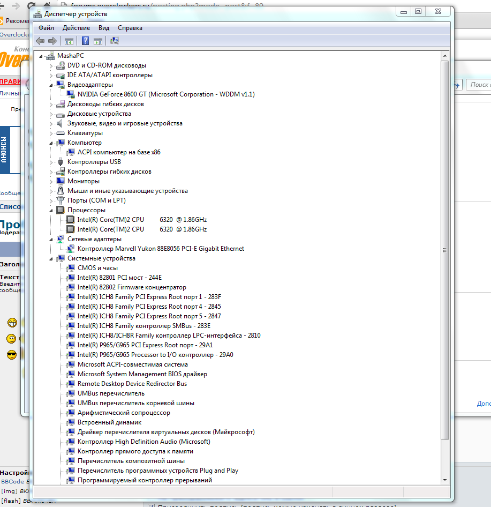Open the Файл menu

pyautogui.click(x=46, y=28)
